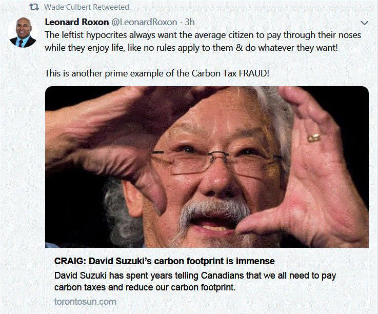The width and height of the screenshot is (378, 314).
Task: Click the word Retweeted in the header
Action: (111, 7)
